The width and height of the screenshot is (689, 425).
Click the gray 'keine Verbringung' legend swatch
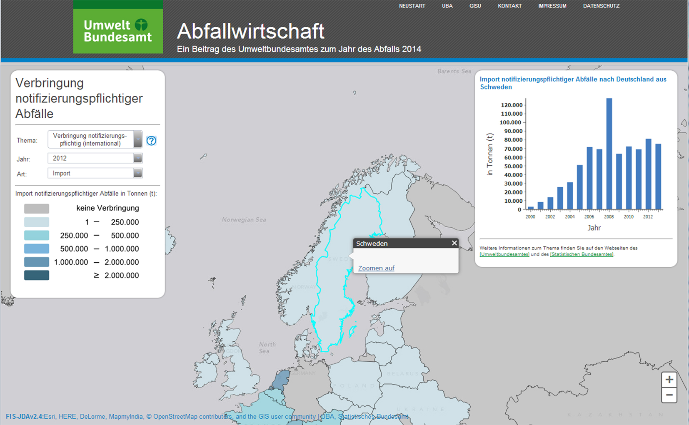pos(37,209)
